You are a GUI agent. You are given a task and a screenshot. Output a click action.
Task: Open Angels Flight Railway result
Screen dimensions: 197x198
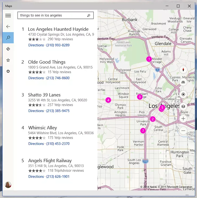[50, 160]
